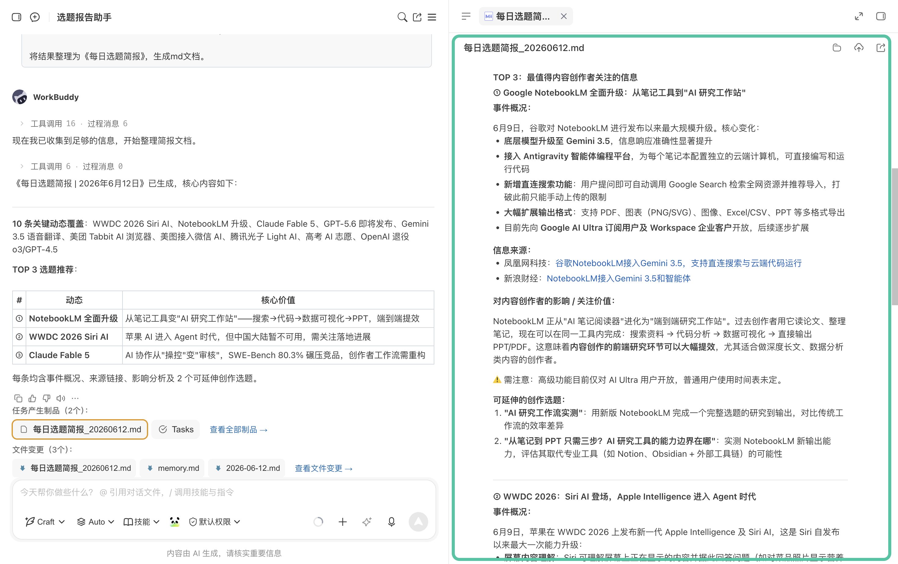The image size is (898, 564).
Task: Expand preview panel to fullscreen
Action: point(859,16)
